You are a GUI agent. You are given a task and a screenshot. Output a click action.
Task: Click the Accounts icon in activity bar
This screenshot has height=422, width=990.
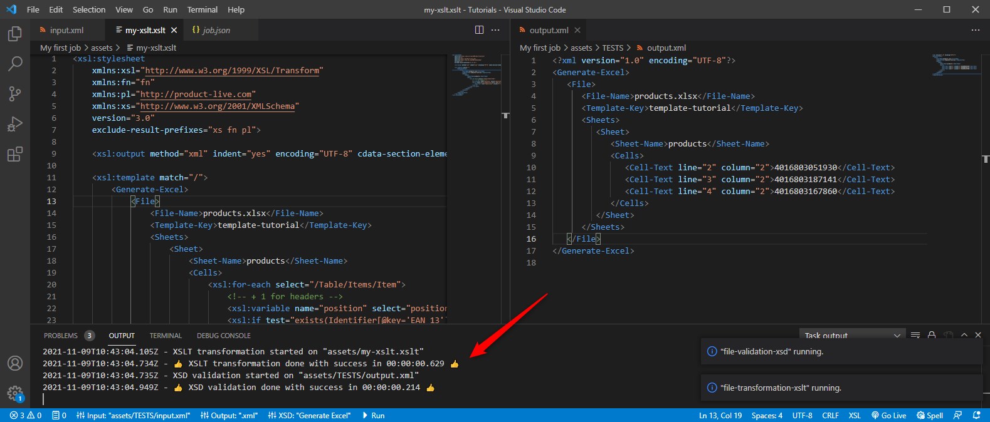click(x=15, y=363)
